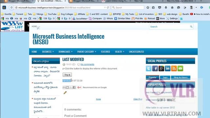Screen dimensions: 210x118
Task: Reload the page with the refresh icon
Action: tap(108, 8)
